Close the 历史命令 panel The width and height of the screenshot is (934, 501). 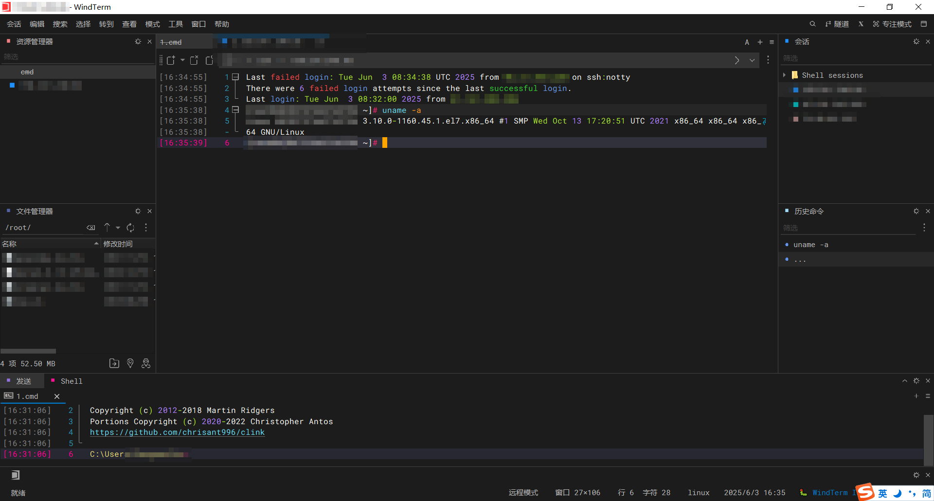[928, 211]
